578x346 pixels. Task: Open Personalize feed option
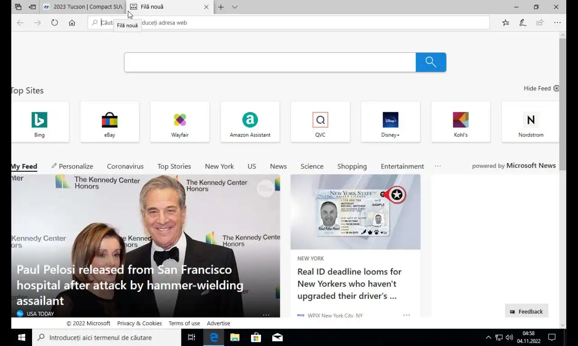tap(72, 166)
